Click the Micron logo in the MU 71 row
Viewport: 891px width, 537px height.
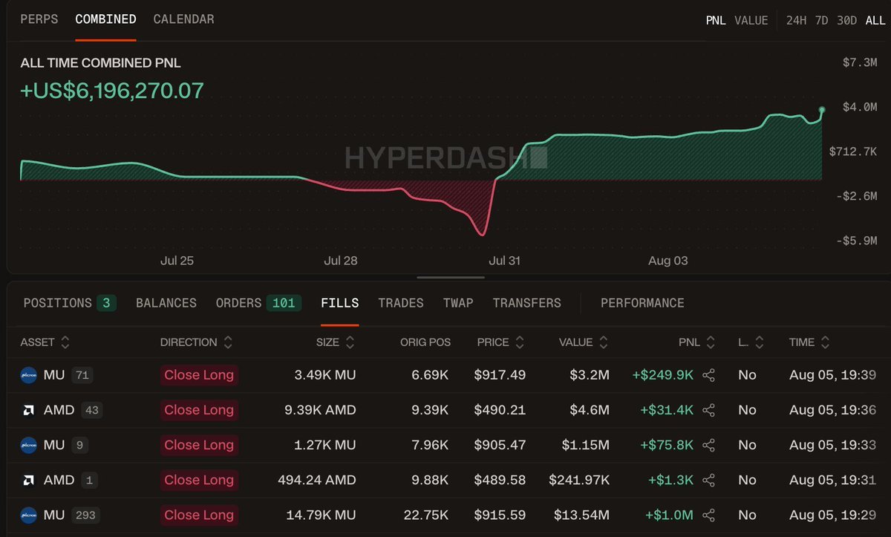point(28,375)
